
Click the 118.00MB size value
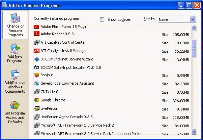point(181,118)
